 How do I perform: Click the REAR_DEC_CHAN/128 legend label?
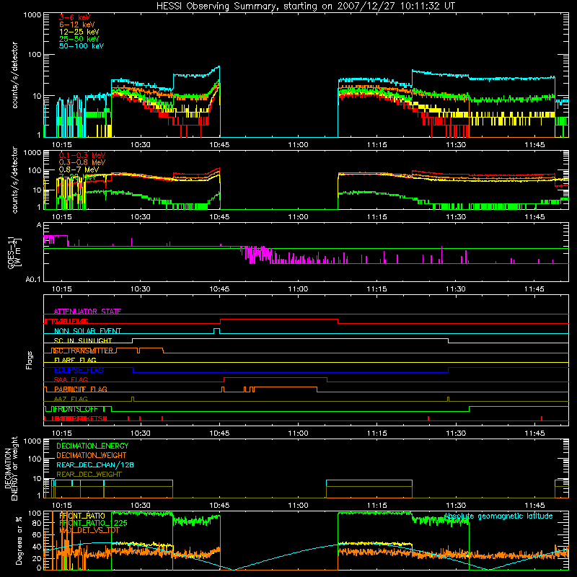click(95, 464)
